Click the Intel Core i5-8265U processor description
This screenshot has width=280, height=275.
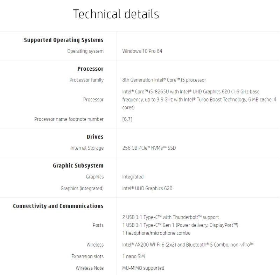tap(199, 99)
